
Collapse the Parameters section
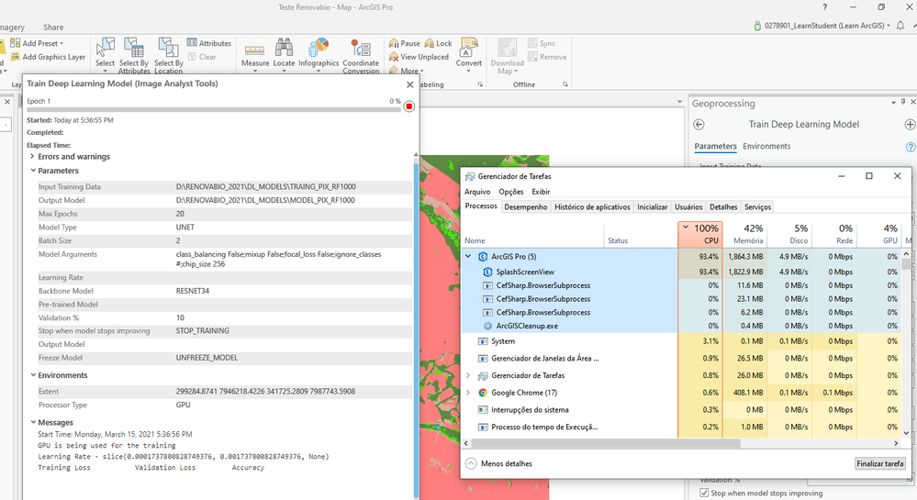click(32, 171)
